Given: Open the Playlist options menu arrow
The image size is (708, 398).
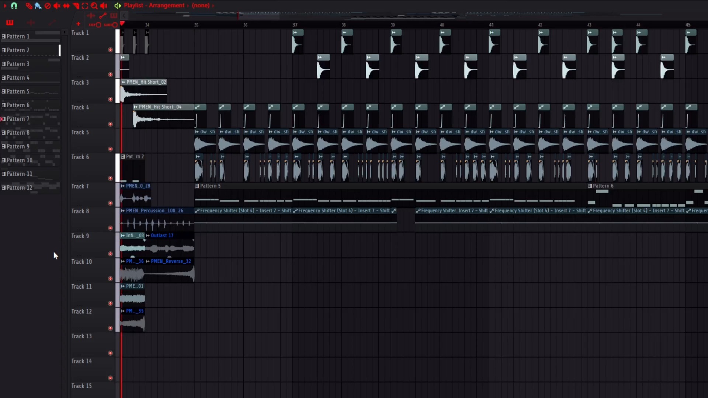Looking at the screenshot, I should pyautogui.click(x=5, y=6).
